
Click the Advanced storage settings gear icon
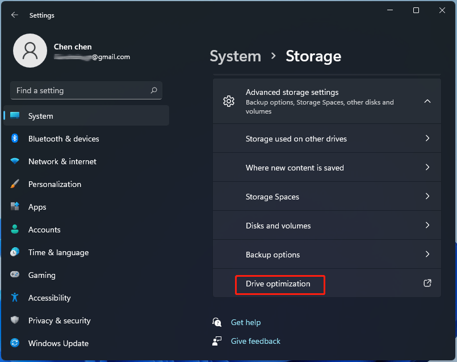pyautogui.click(x=229, y=101)
